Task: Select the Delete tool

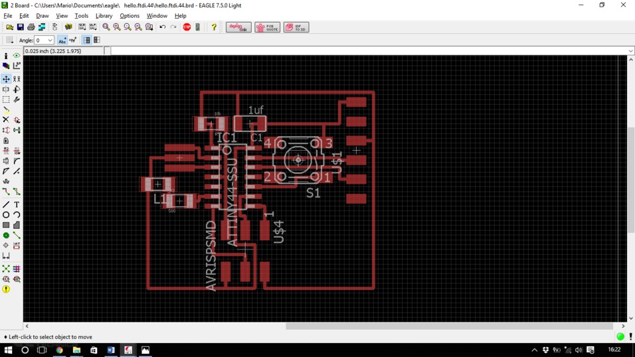Action: [6, 120]
